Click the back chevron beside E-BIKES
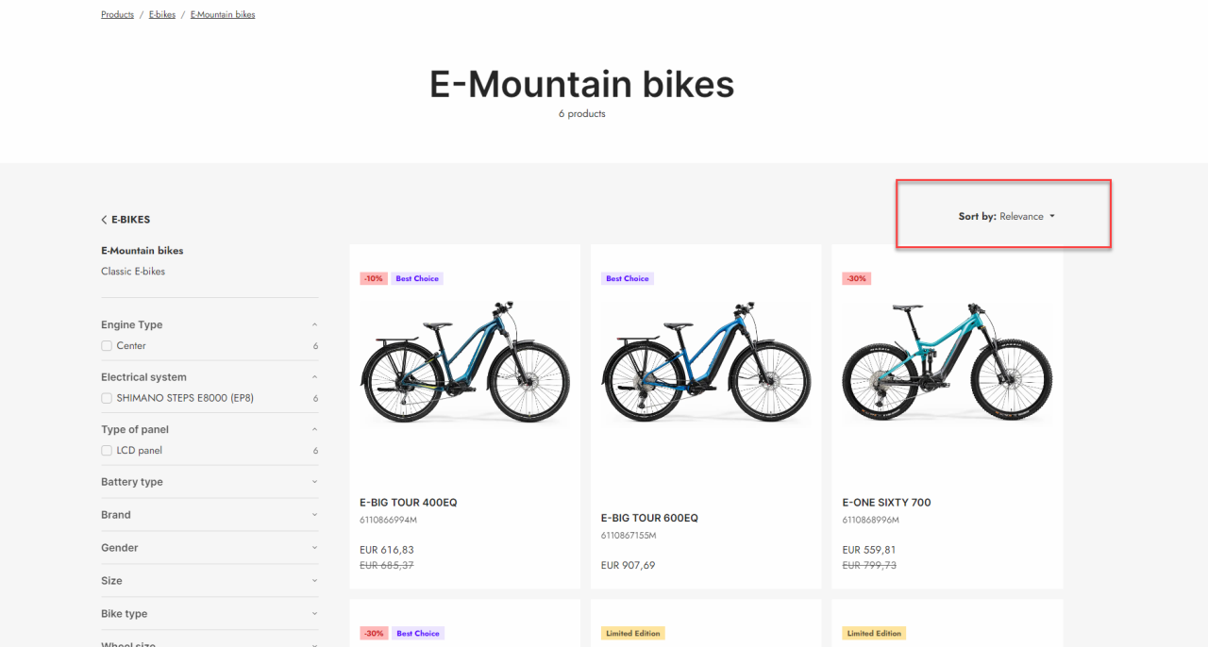This screenshot has height=647, width=1208. (104, 220)
